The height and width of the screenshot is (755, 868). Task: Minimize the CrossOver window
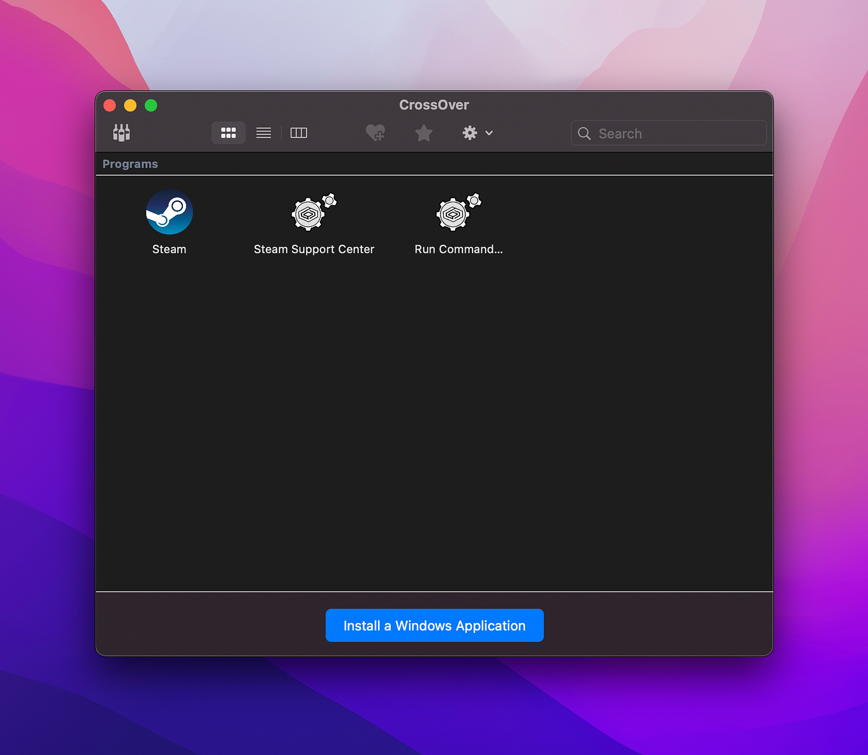click(130, 105)
